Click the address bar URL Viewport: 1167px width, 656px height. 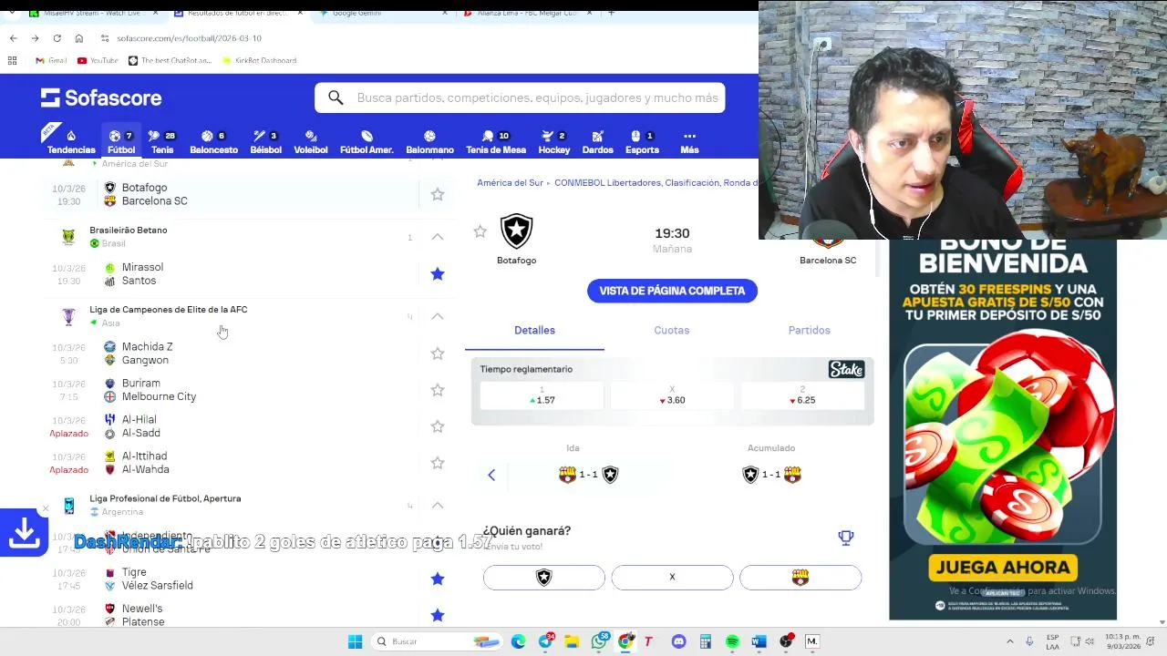[189, 38]
